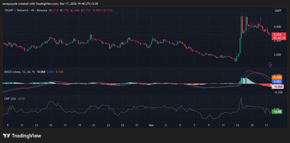Click the TradingView logo icon
Viewport: 290px width, 143px height.
coord(7,136)
